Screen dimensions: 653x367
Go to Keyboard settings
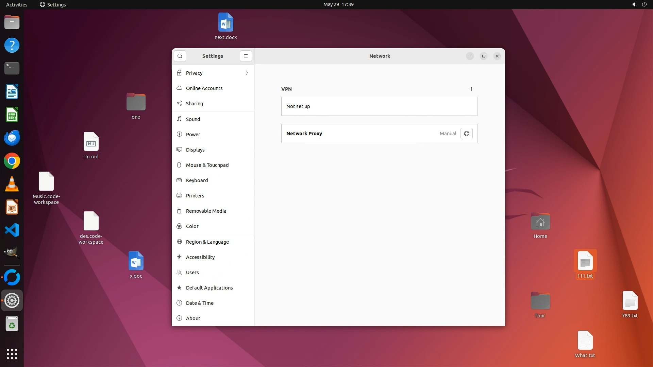pos(197,180)
